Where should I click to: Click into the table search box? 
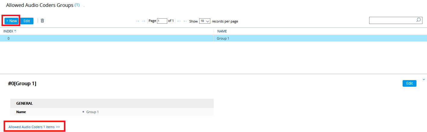click(392, 20)
